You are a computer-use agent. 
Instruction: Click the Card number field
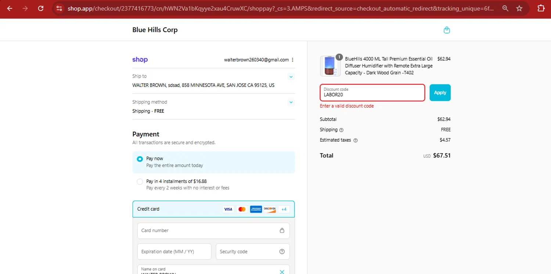(213, 231)
